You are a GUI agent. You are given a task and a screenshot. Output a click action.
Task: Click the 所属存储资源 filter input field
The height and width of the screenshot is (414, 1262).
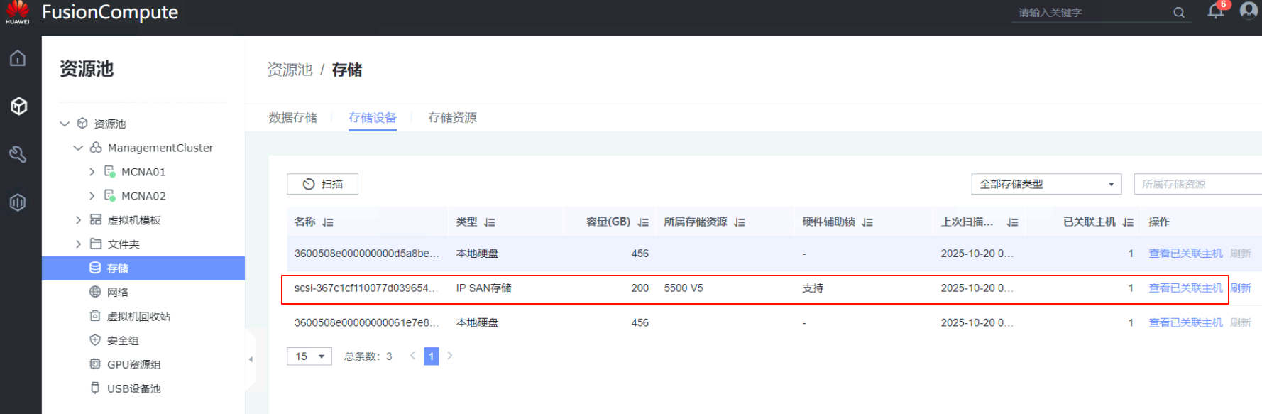tap(1196, 184)
